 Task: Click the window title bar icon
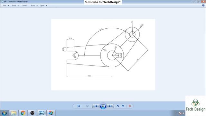pyautogui.click(x=2, y=2)
